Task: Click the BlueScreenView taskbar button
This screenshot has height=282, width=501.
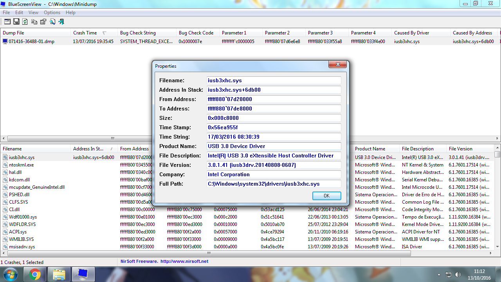Action: tap(83, 275)
